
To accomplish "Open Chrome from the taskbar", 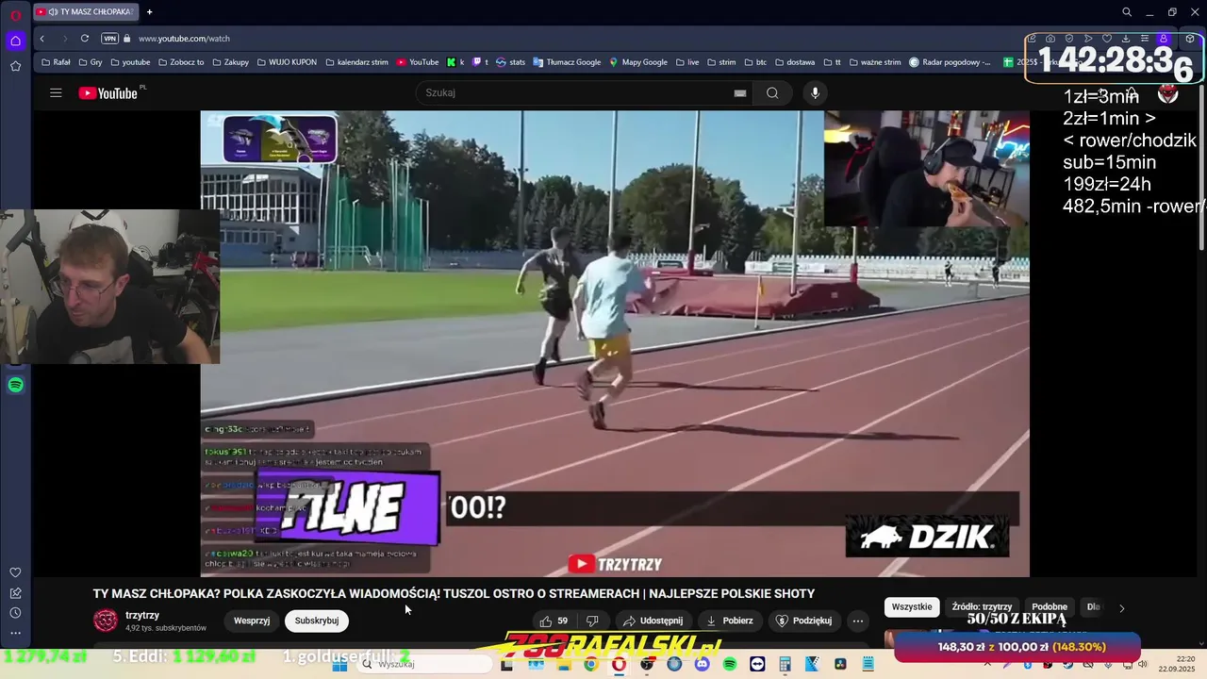I will pos(590,664).
